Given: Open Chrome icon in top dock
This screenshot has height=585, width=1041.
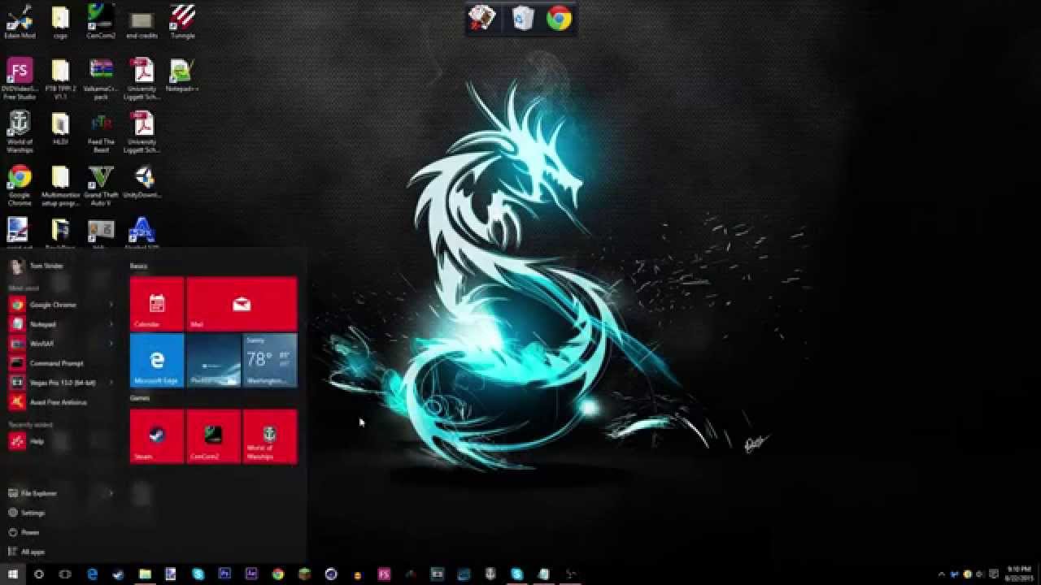Looking at the screenshot, I should pyautogui.click(x=560, y=18).
